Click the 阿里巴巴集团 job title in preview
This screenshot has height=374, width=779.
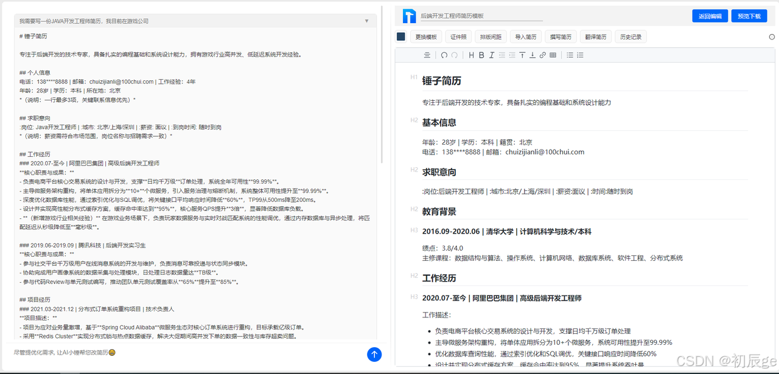click(x=501, y=298)
